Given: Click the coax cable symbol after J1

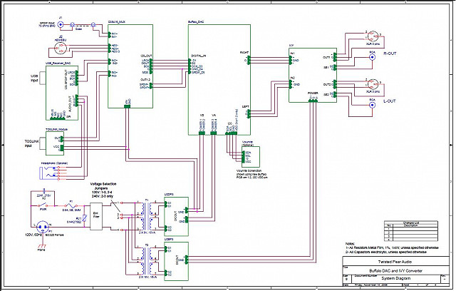Looking at the screenshot, I should [x=83, y=26].
